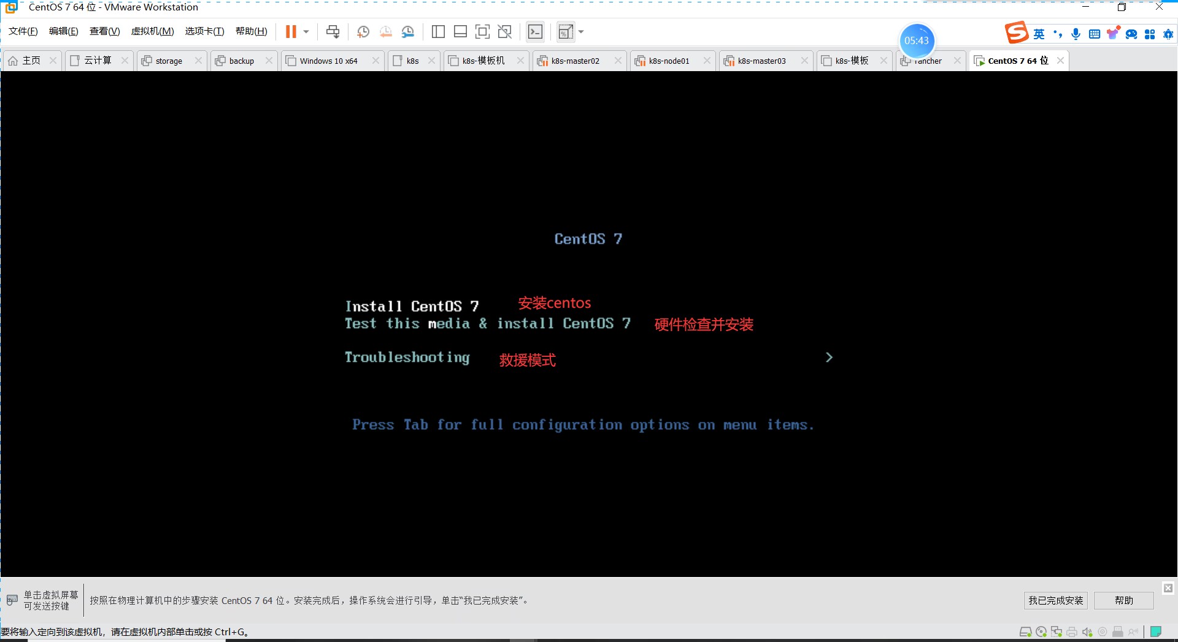Open the snapshot manager
Viewport: 1178px width, 642px height.
click(408, 32)
